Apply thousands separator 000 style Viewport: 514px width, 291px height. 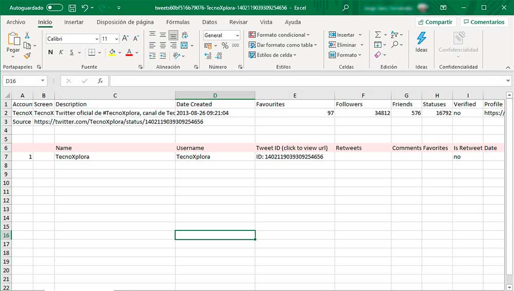tap(235, 46)
